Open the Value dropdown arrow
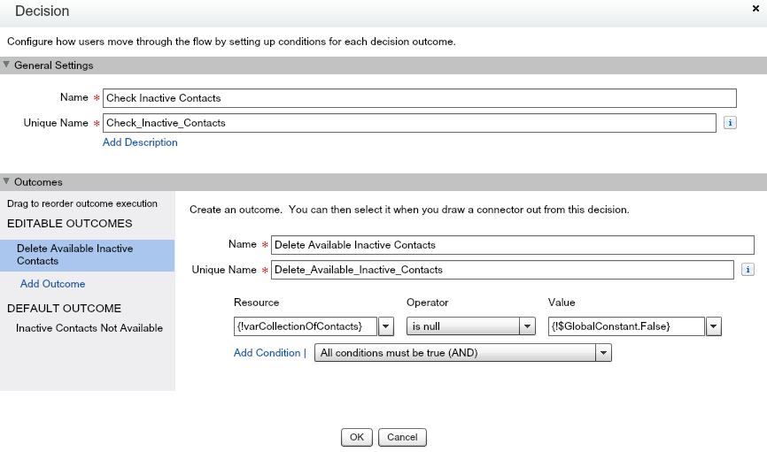The width and height of the screenshot is (767, 452). (713, 326)
